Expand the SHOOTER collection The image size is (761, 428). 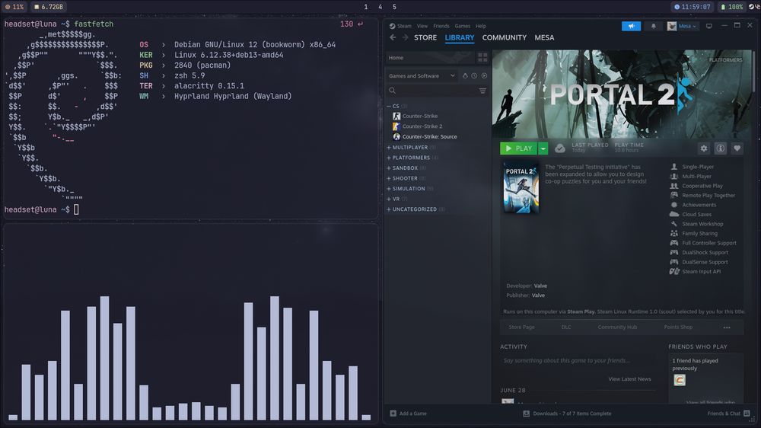[x=389, y=178]
